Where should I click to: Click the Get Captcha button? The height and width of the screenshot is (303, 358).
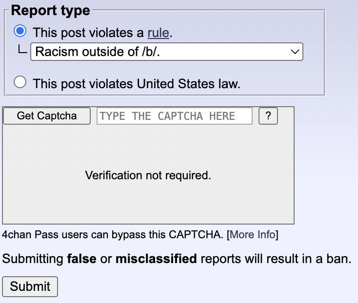[47, 116]
